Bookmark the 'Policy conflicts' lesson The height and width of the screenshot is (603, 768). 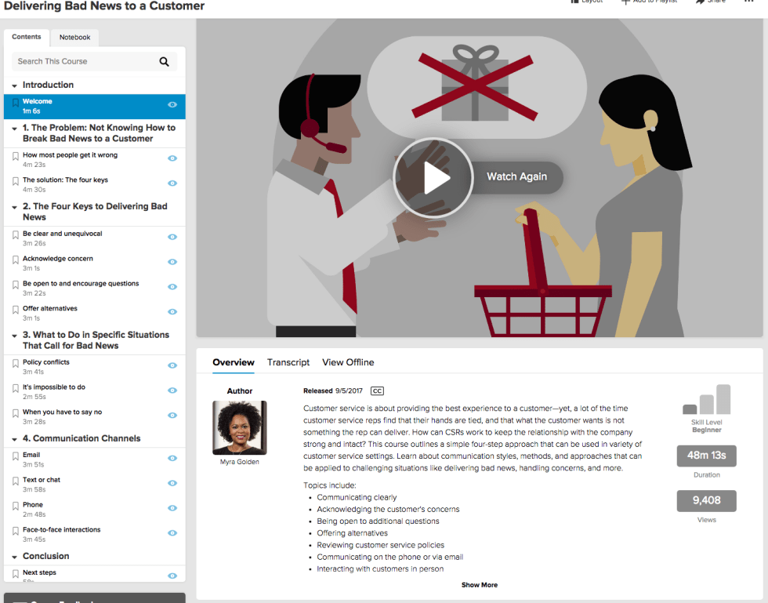tap(15, 363)
